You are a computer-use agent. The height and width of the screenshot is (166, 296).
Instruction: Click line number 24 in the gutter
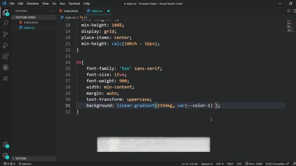coord(68,62)
